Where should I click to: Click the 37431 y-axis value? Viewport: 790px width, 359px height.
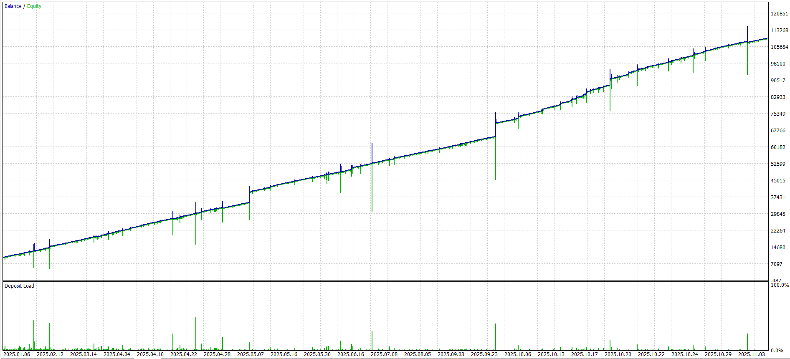778,197
